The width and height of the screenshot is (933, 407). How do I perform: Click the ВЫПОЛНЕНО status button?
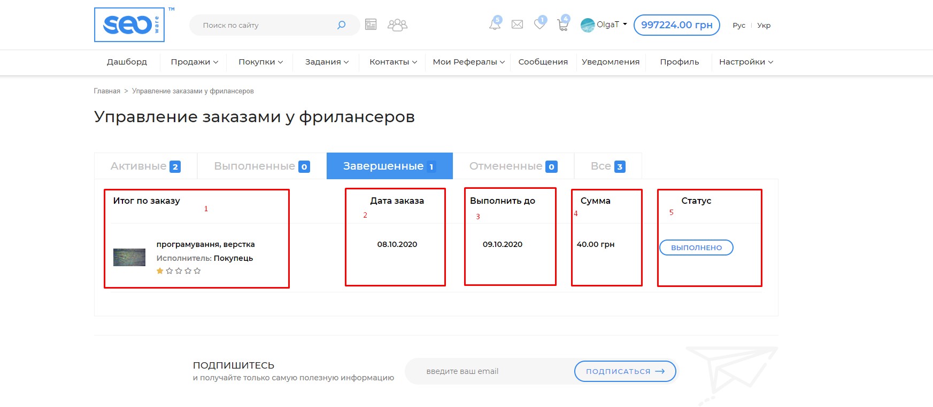(x=696, y=248)
